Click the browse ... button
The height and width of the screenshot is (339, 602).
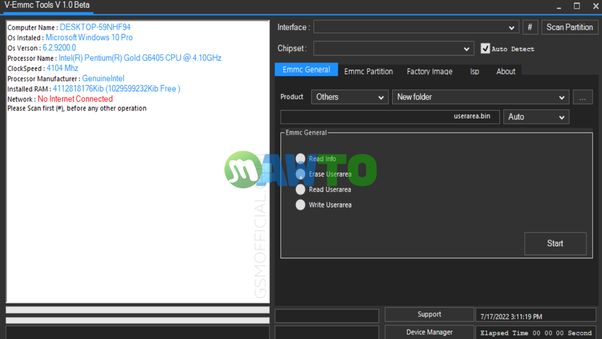(583, 97)
